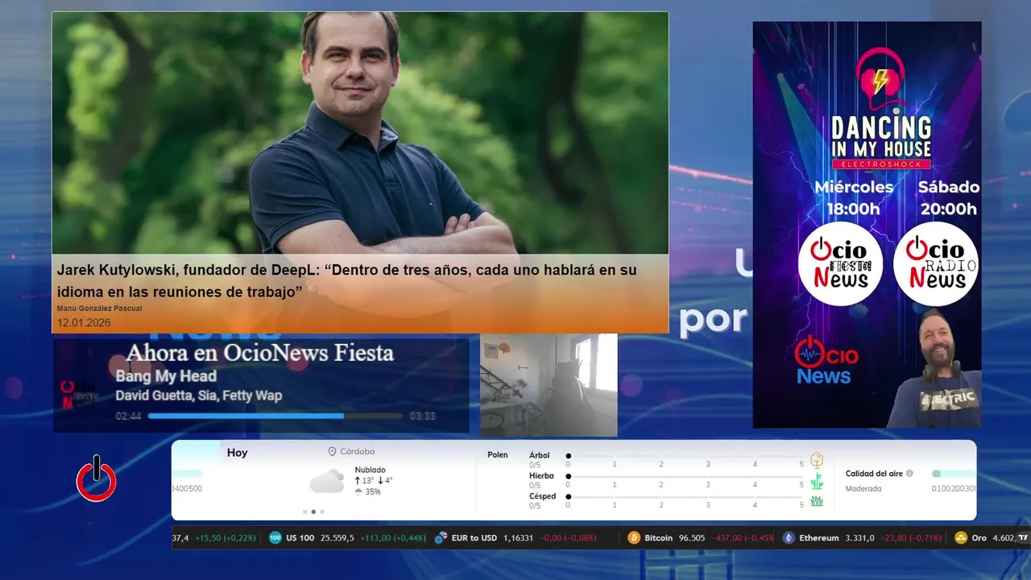Click the 35% rain chance value
The height and width of the screenshot is (580, 1031).
[x=373, y=491]
